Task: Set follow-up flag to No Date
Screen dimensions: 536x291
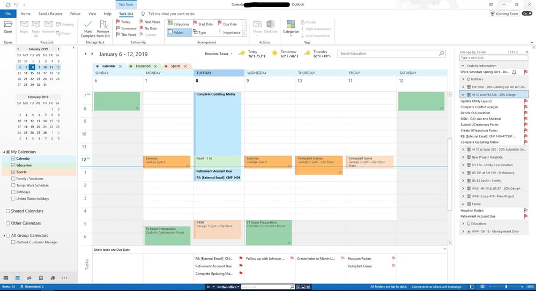Action: (148, 28)
